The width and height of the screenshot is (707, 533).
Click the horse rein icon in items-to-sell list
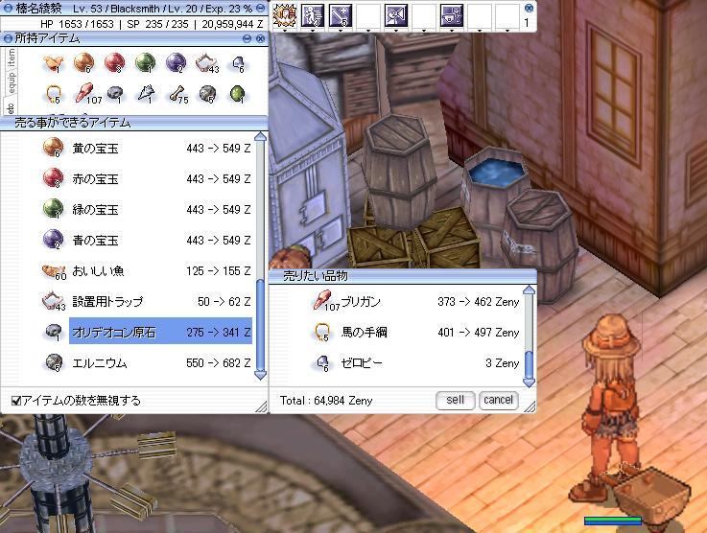tap(321, 333)
